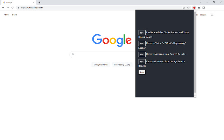Click the extension popup scrollbar thumb
The image size is (224, 140).
point(195,52)
